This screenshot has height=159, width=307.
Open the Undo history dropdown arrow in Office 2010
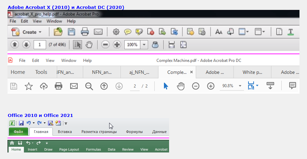[x=34, y=123]
